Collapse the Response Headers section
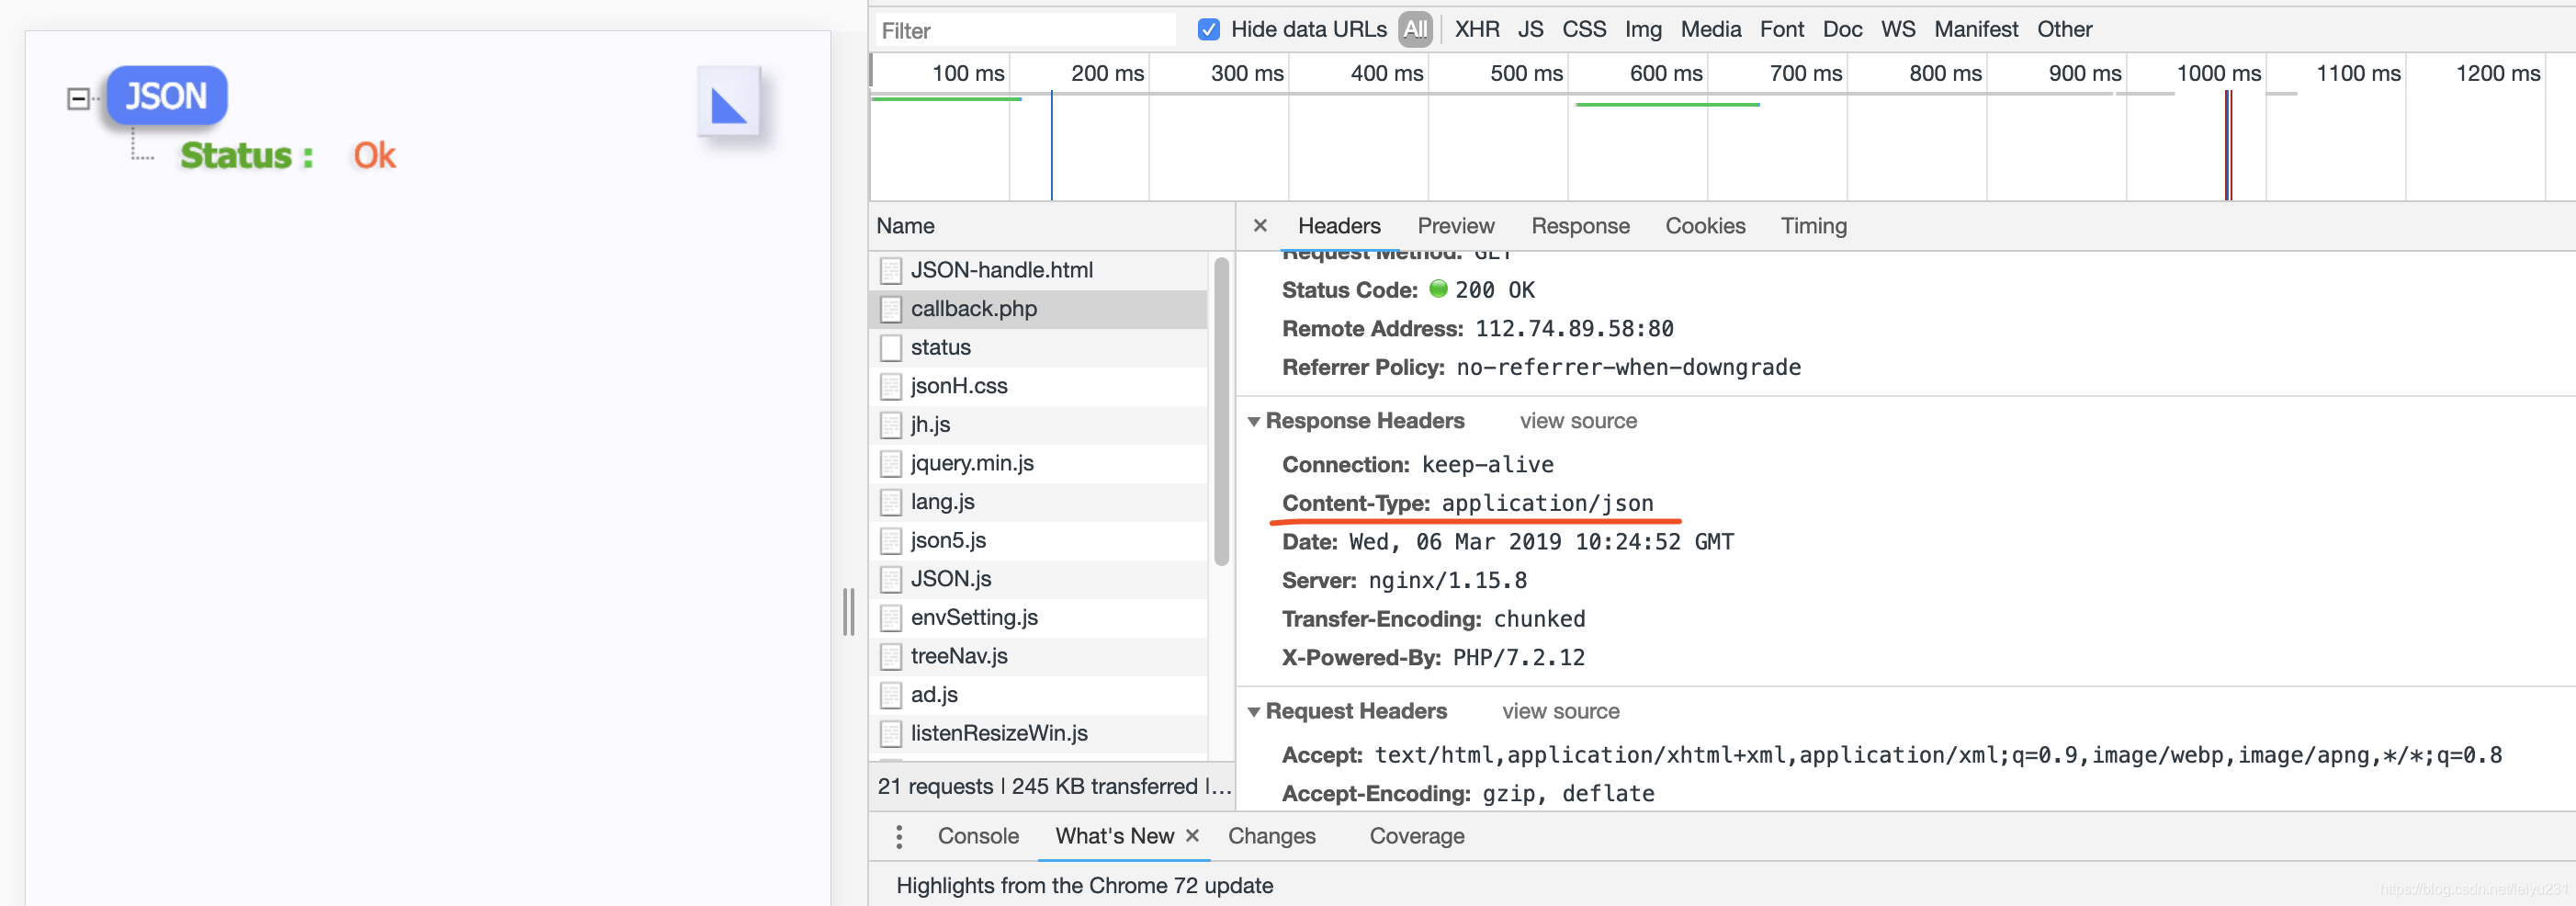Screen dimensions: 2576x906 coord(1253,422)
